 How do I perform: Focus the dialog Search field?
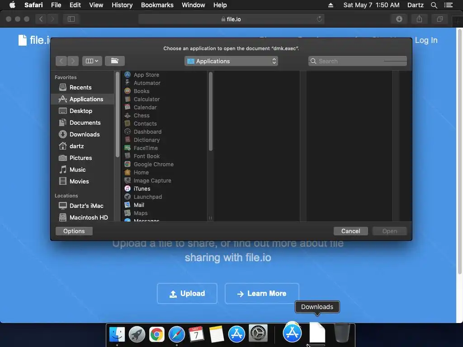pyautogui.click(x=358, y=61)
